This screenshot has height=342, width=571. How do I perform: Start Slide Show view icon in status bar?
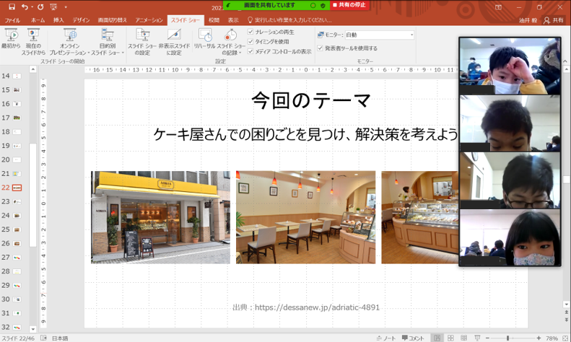[x=477, y=338]
